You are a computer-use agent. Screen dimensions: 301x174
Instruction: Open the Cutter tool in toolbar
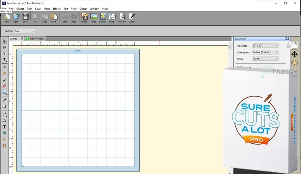(132, 17)
